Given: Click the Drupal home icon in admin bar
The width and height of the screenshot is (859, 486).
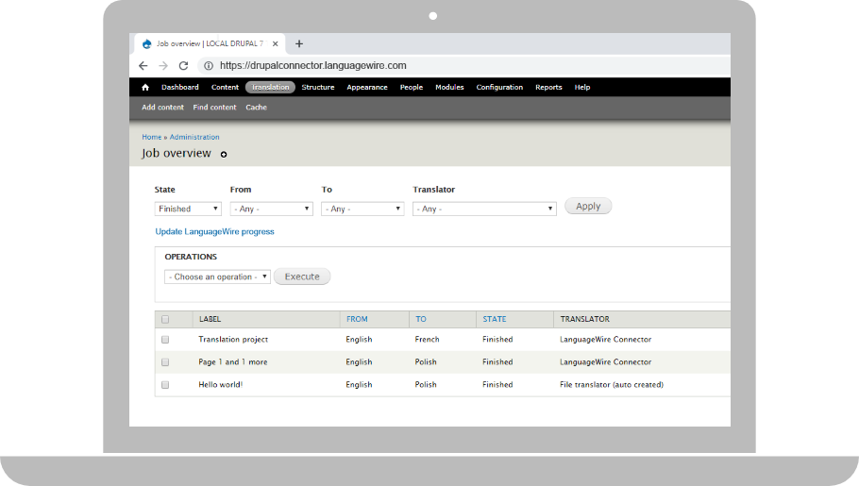Looking at the screenshot, I should [x=144, y=88].
